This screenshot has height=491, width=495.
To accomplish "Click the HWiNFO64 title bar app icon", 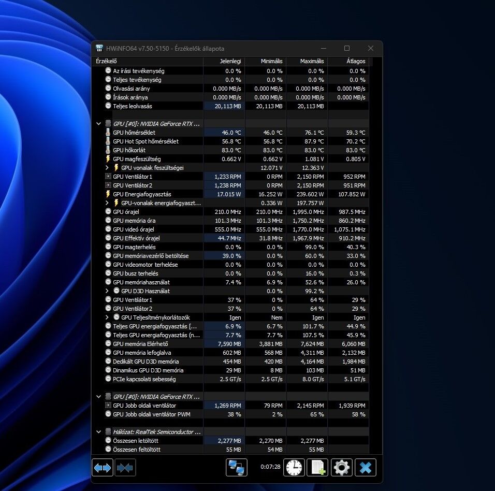I will coord(99,48).
